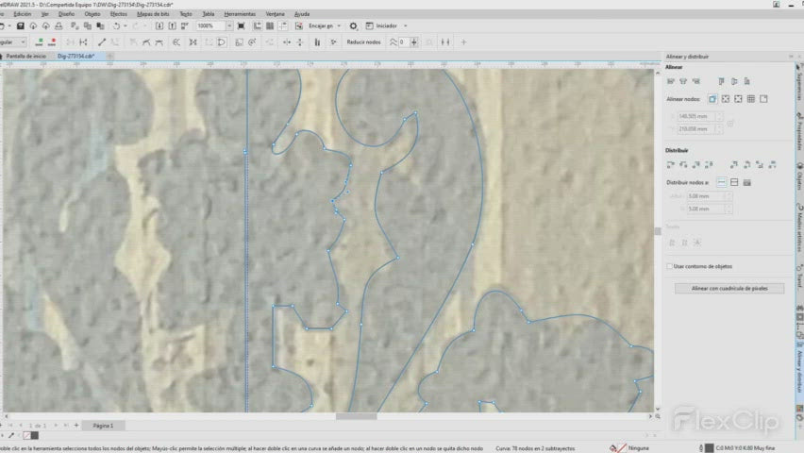Open the Mapas de bits menu
This screenshot has width=804, height=453.
coord(153,15)
